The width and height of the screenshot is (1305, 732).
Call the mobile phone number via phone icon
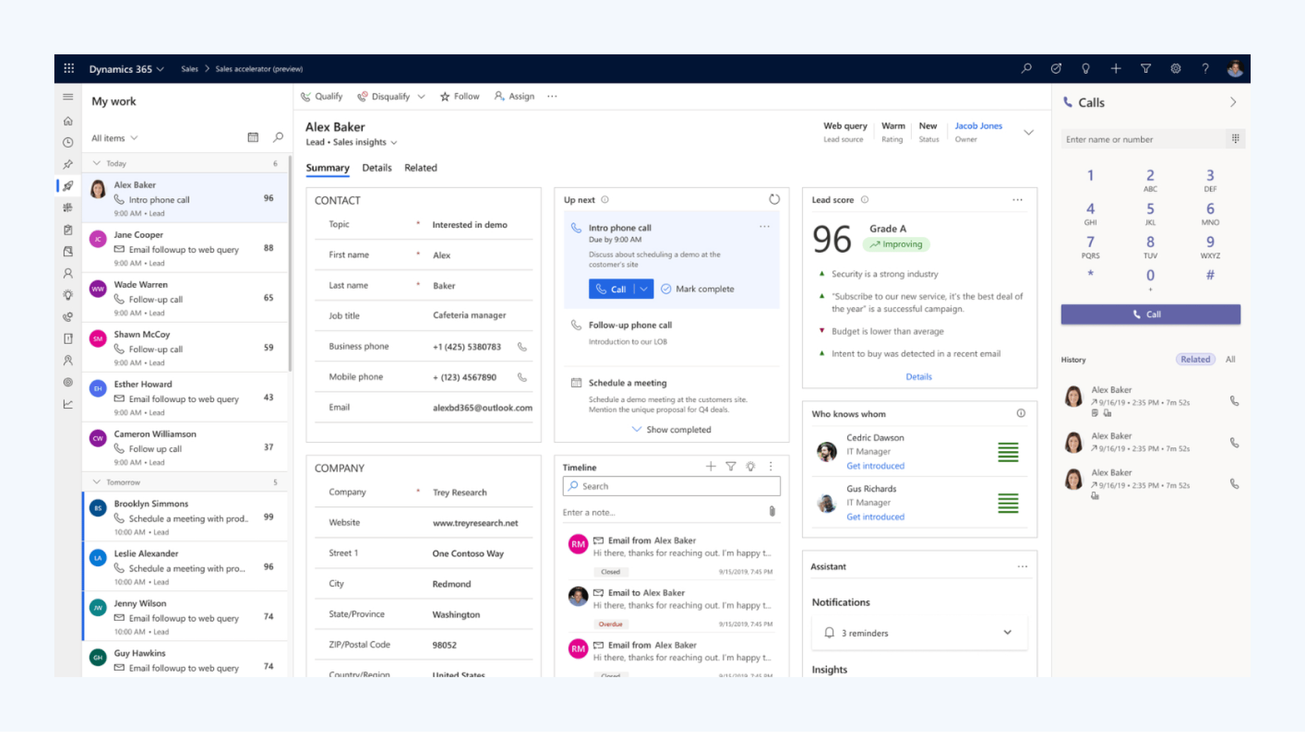coord(522,377)
